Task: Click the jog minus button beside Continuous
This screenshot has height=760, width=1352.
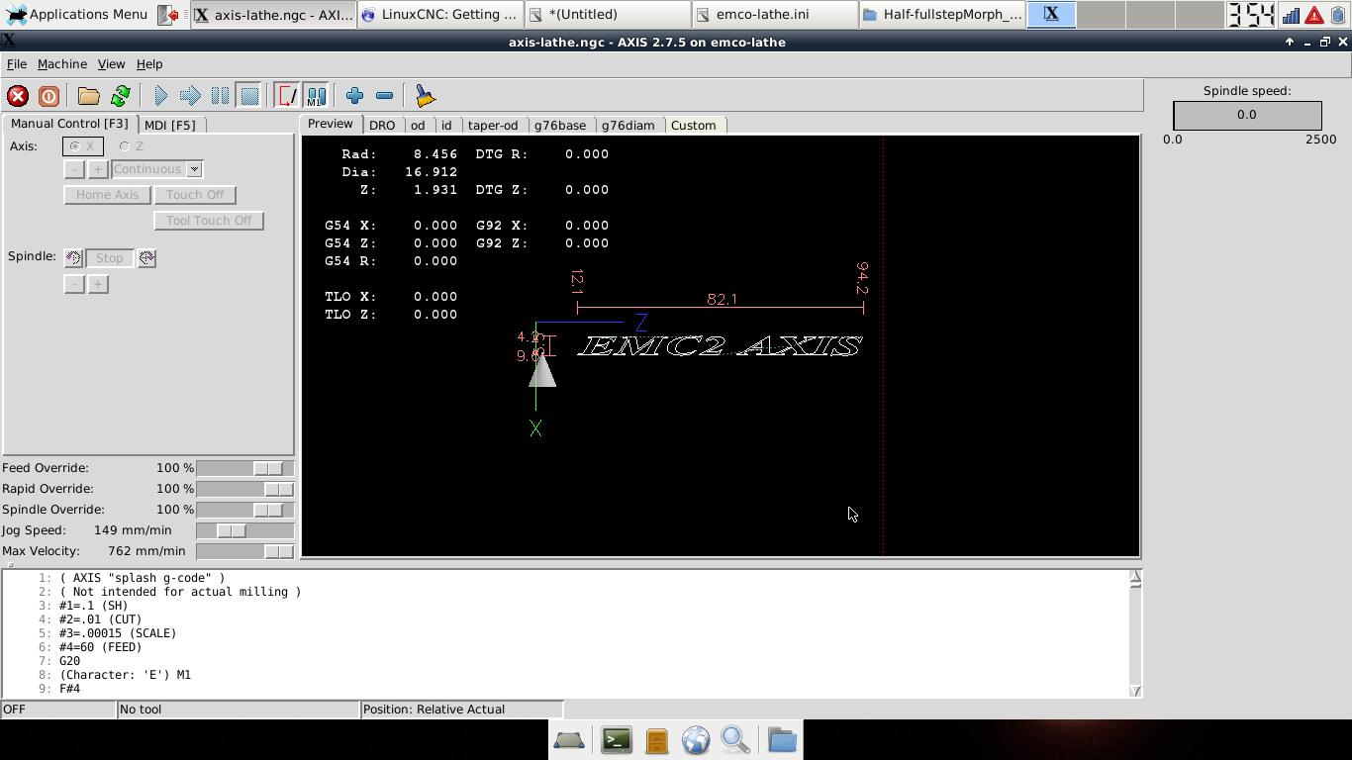Action: tap(74, 169)
